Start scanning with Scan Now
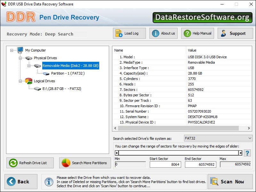The image size is (256, 192). pyautogui.click(x=230, y=181)
